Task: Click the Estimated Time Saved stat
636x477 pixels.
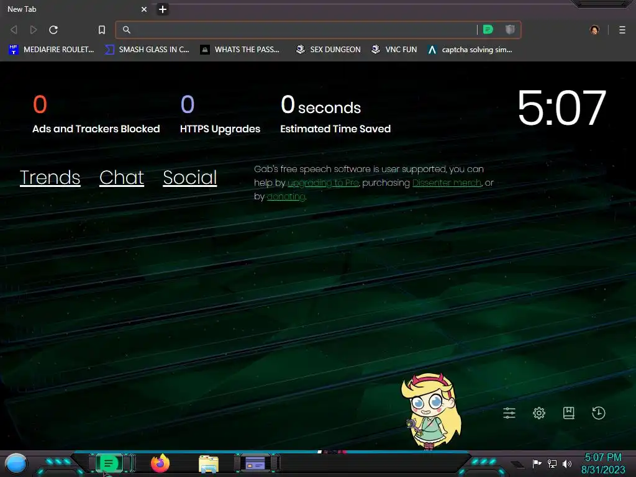Action: (335, 114)
